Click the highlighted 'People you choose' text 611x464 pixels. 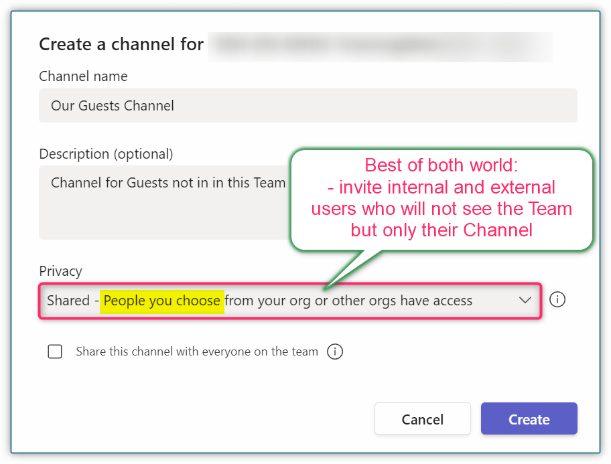tap(161, 301)
